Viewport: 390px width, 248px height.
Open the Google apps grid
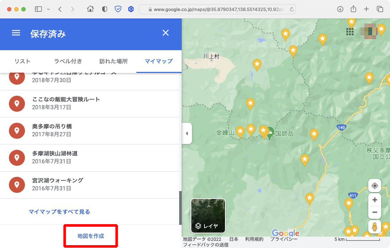[x=350, y=32]
